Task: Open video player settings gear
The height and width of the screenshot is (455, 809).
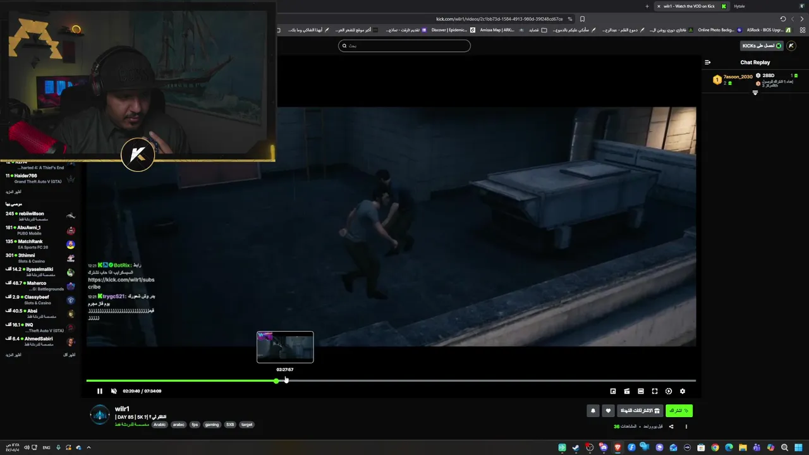Action: click(683, 391)
